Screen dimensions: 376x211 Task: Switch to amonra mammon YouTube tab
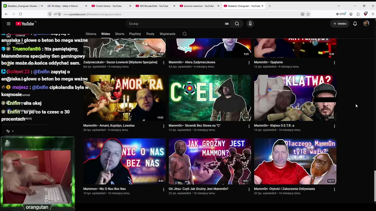point(199,6)
